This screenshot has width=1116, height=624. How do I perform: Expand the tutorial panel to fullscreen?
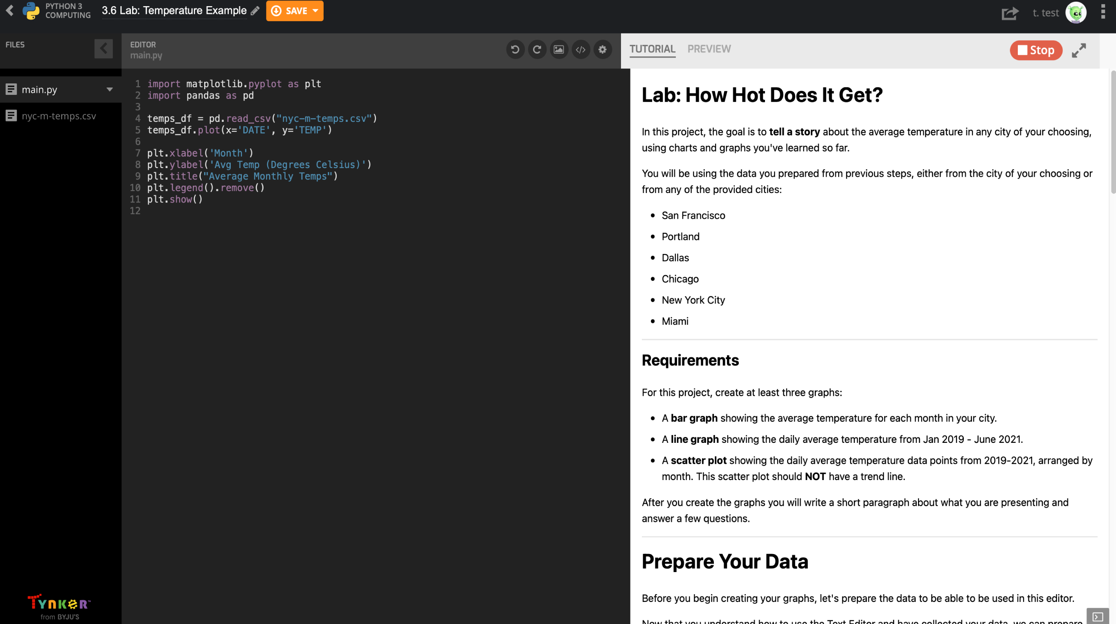[x=1079, y=50]
